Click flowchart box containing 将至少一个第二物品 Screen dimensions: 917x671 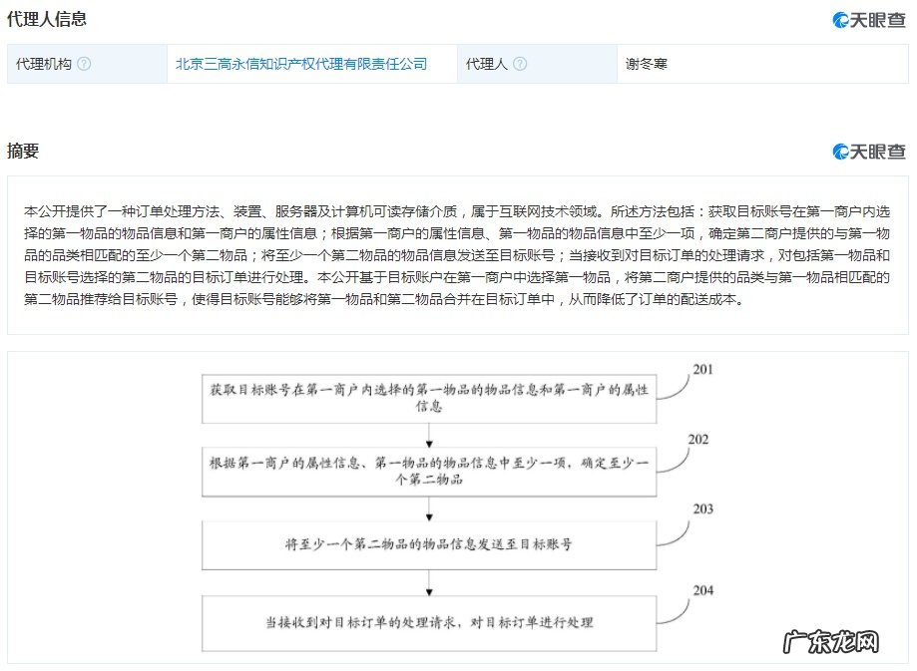[x=429, y=544]
